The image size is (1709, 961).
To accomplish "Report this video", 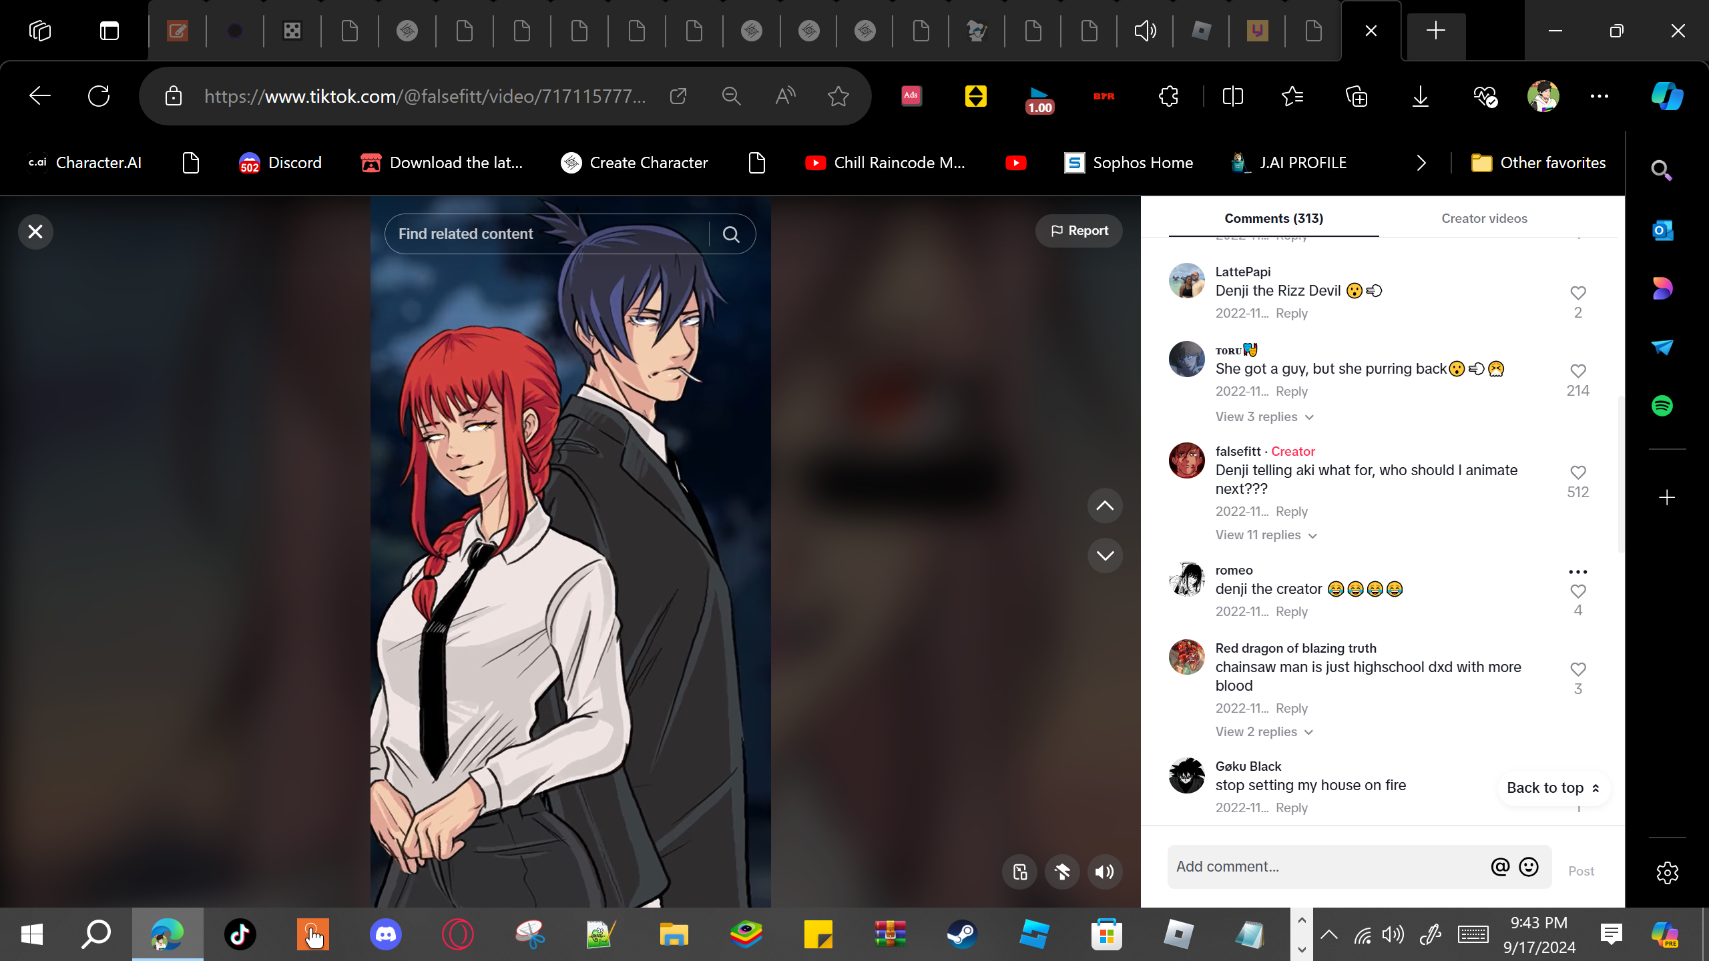I will click(1079, 230).
